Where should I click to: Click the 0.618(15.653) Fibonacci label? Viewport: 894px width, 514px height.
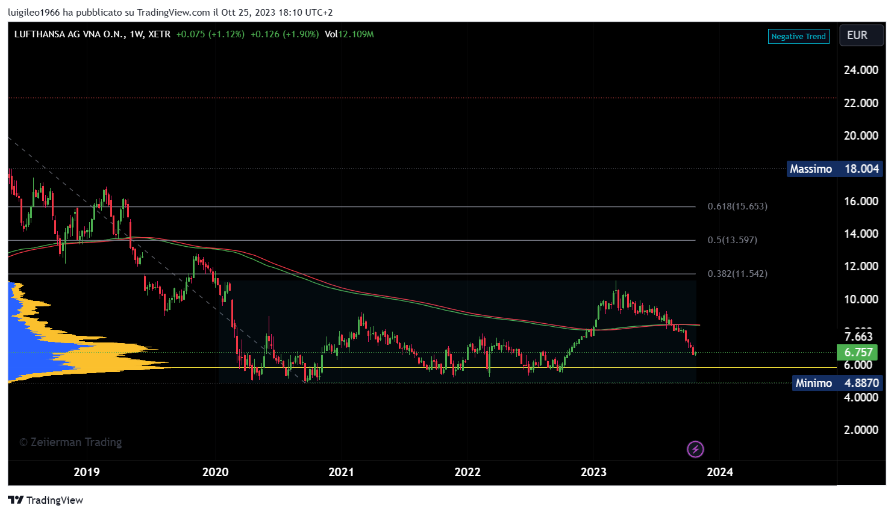pyautogui.click(x=737, y=206)
